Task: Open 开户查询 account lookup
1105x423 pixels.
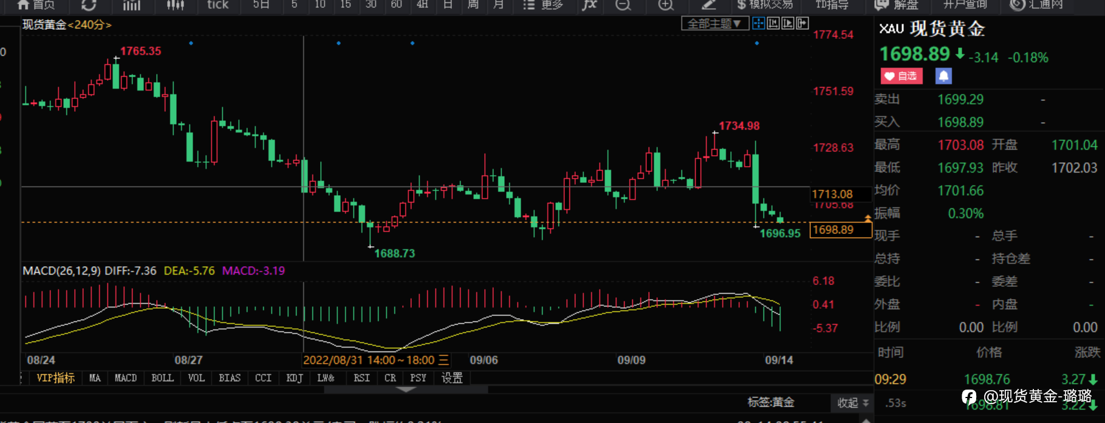Action: pos(965,5)
